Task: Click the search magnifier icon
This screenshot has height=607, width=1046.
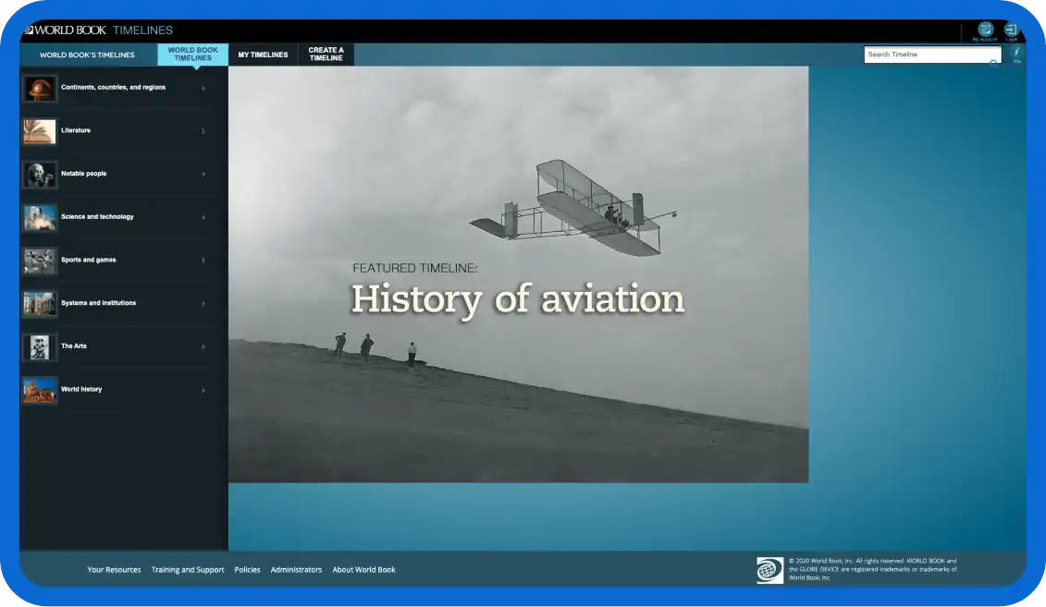Action: coord(994,65)
